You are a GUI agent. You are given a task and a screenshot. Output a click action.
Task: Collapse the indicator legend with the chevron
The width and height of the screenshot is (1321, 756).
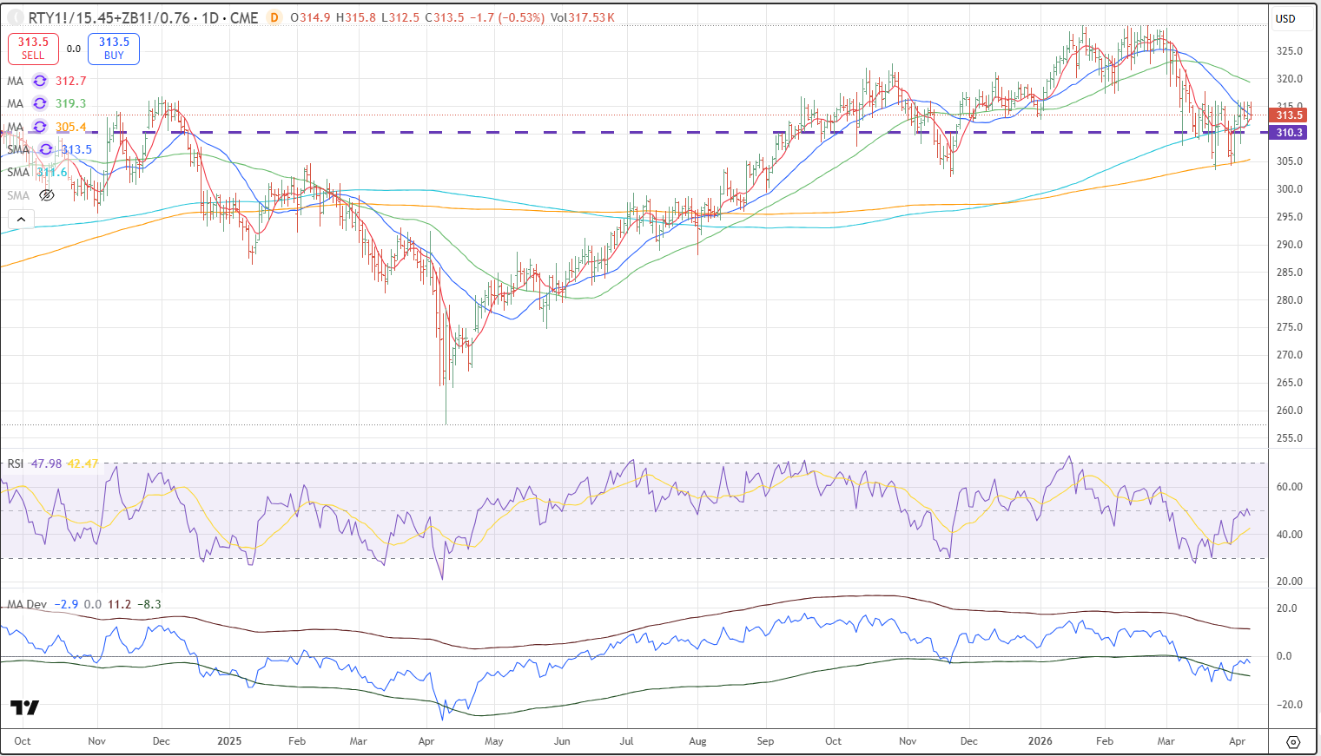click(x=21, y=220)
